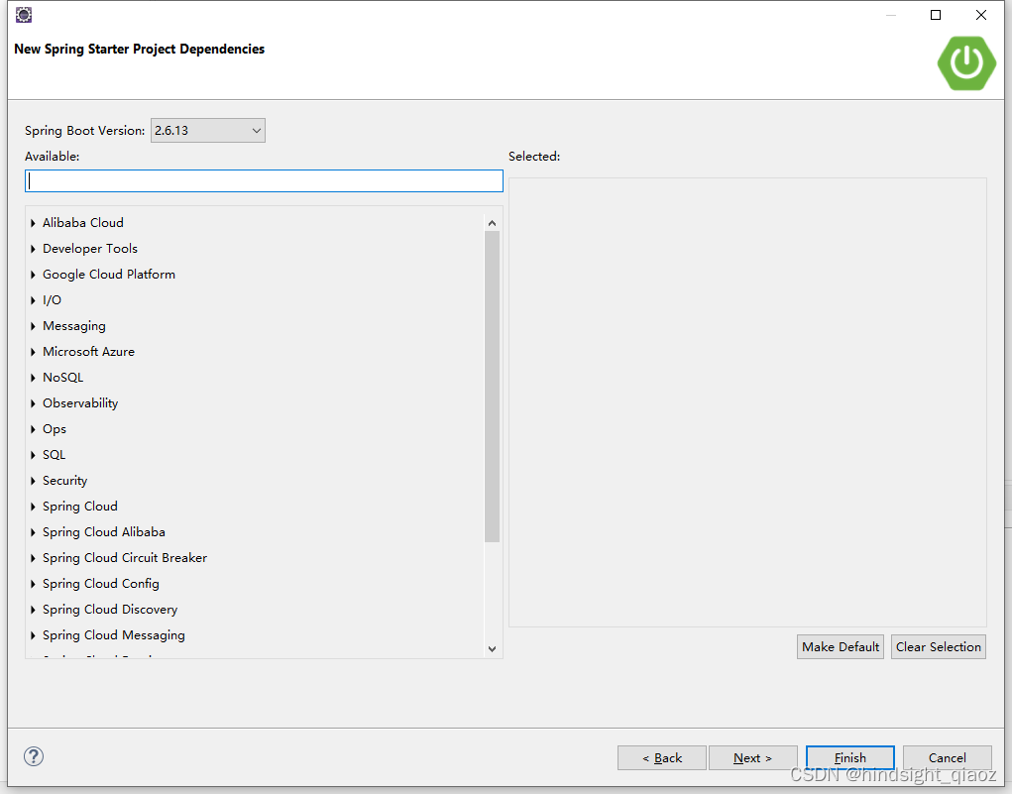Click the Clear Selection button
Viewport: 1012px width, 794px height.
click(x=939, y=647)
